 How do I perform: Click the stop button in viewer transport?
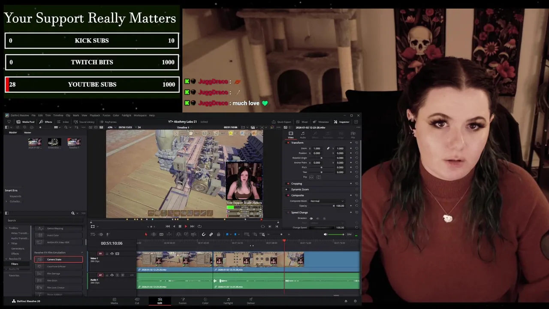[x=180, y=226]
